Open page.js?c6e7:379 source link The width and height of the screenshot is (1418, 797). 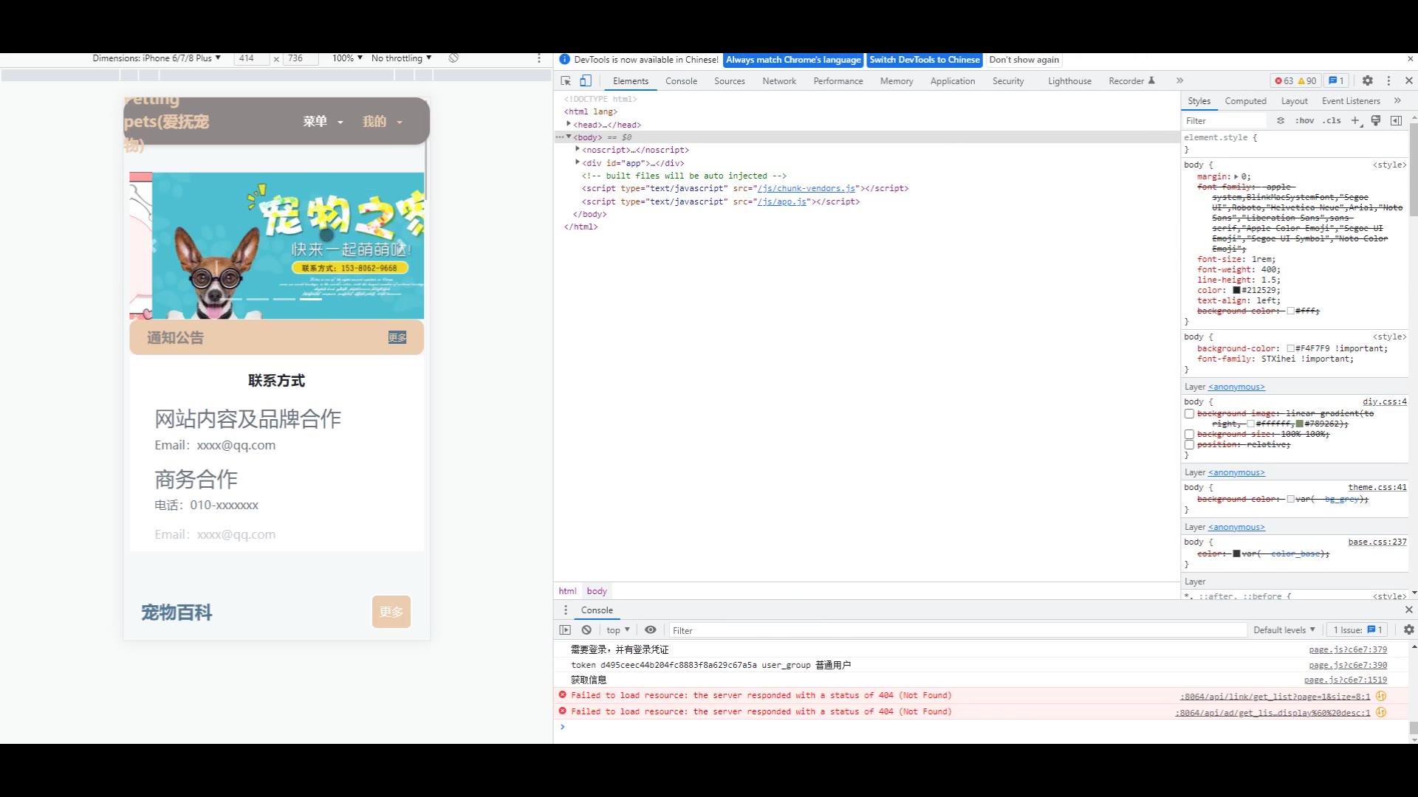[1348, 650]
